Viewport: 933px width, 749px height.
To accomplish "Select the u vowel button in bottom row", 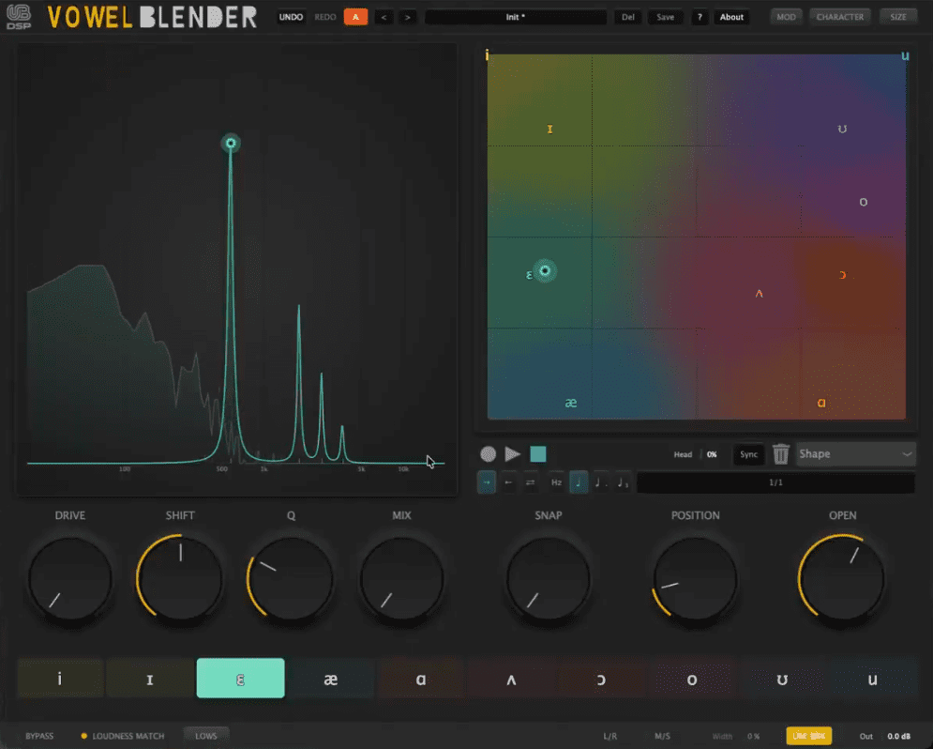I will 872,679.
